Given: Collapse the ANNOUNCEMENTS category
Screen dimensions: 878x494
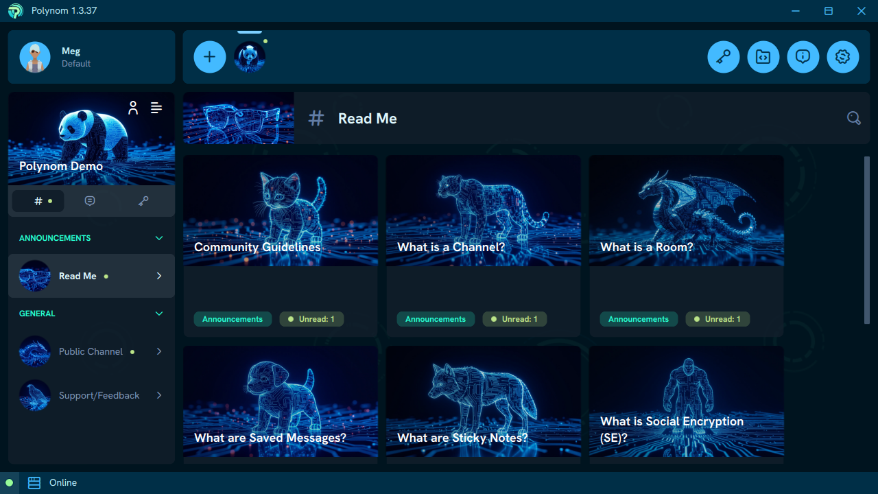Looking at the screenshot, I should click(159, 238).
